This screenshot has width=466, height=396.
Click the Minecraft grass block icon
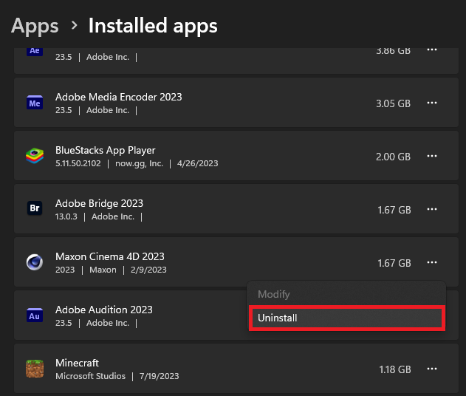[x=34, y=369]
